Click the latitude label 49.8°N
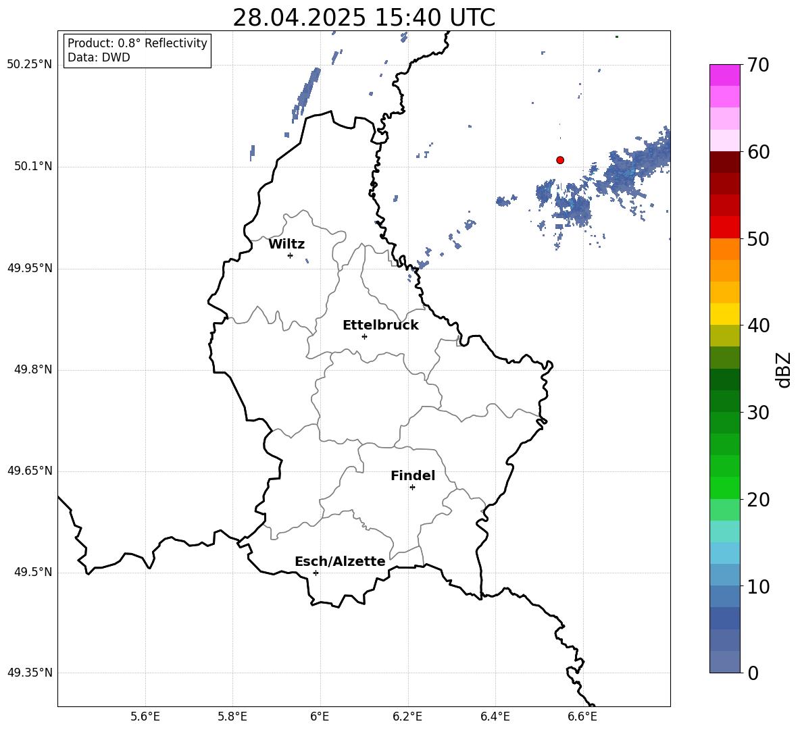The image size is (800, 730). 33,369
